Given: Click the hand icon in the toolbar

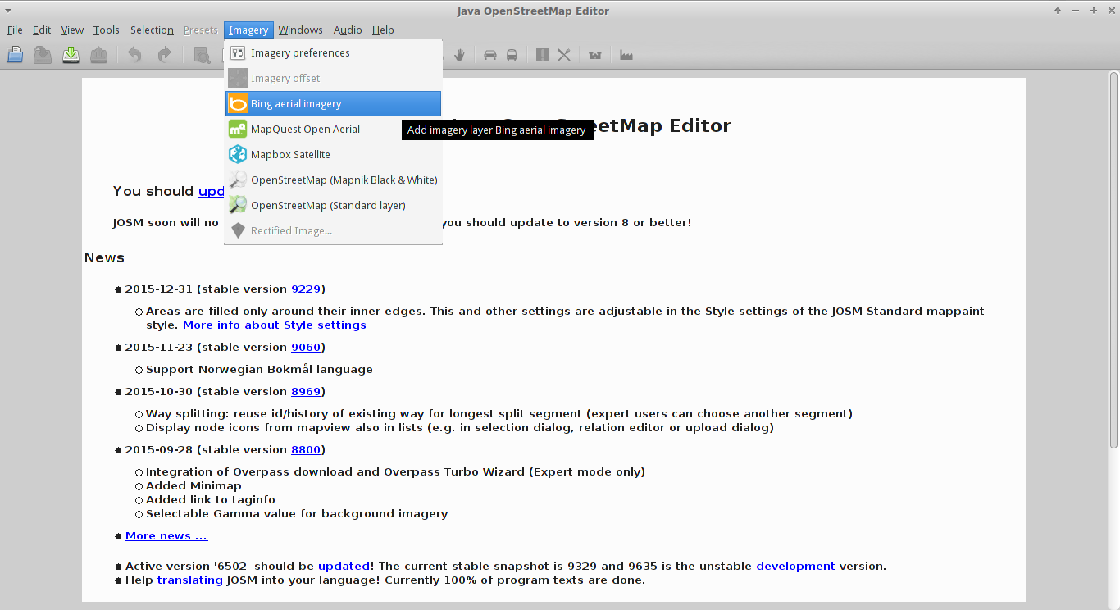Looking at the screenshot, I should click(x=460, y=55).
